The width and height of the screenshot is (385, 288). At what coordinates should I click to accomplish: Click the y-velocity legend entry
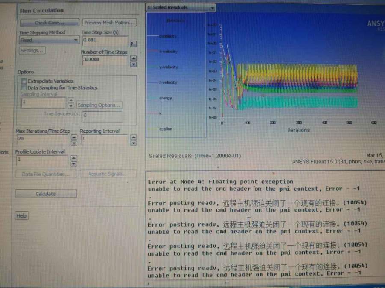169,67
